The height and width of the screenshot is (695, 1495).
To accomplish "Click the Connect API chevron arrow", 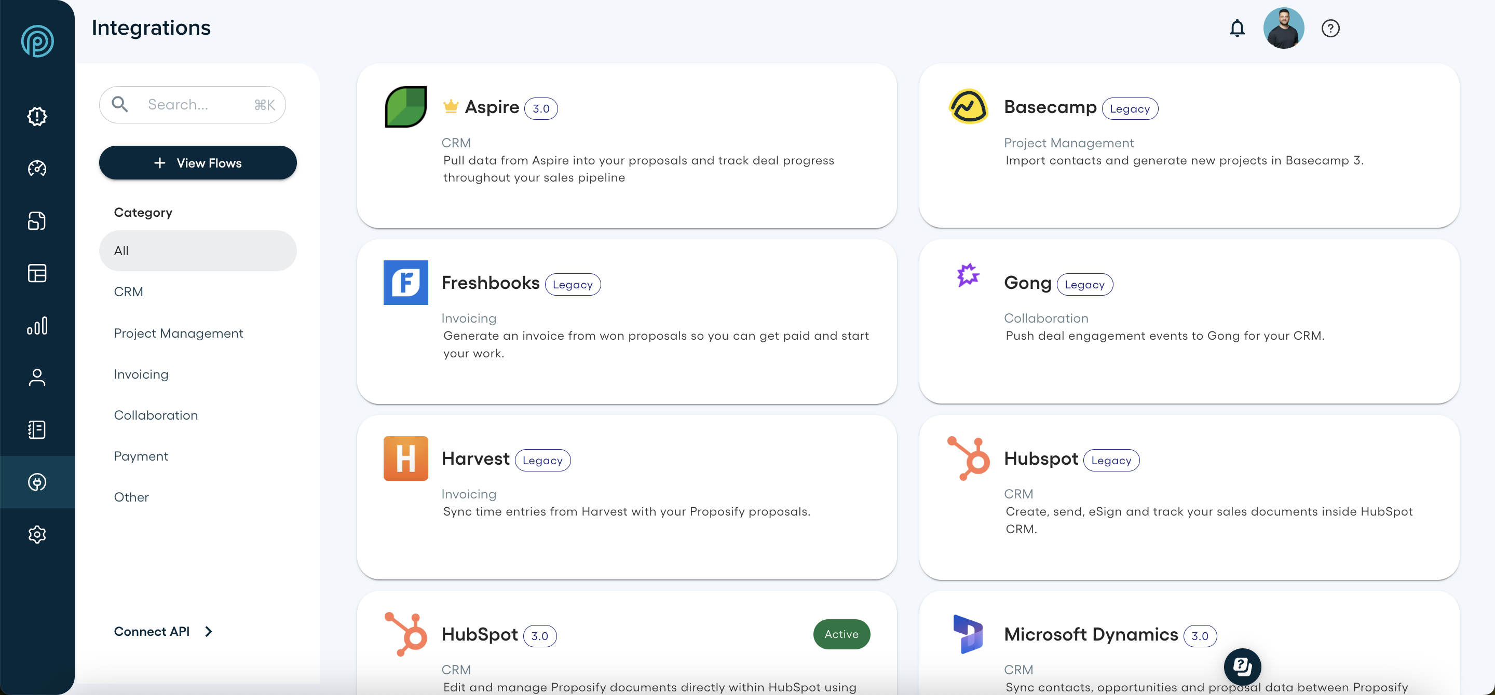I will (x=208, y=631).
